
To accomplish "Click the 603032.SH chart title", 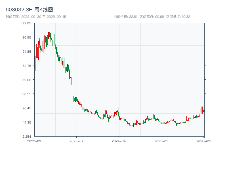I will (29, 10).
